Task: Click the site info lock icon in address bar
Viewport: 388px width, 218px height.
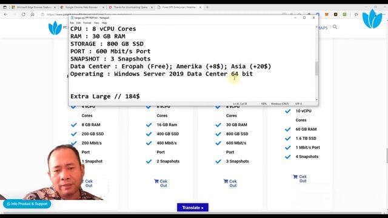Action: pyautogui.click(x=42, y=15)
